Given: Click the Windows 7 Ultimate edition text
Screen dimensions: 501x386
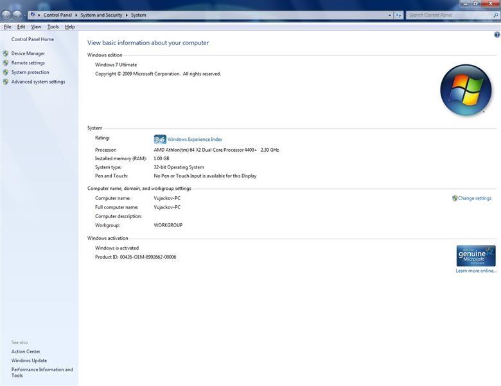Looking at the screenshot, I should (x=116, y=64).
